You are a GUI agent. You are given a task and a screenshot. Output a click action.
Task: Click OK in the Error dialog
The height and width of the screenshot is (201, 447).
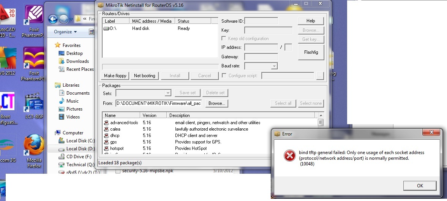420,185
